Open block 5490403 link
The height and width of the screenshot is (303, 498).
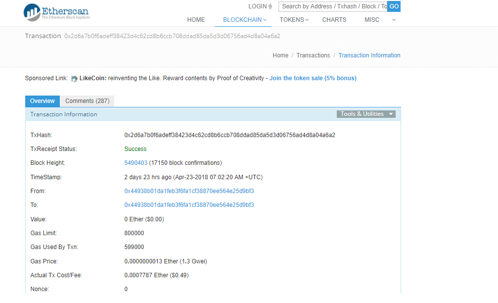[x=136, y=163]
